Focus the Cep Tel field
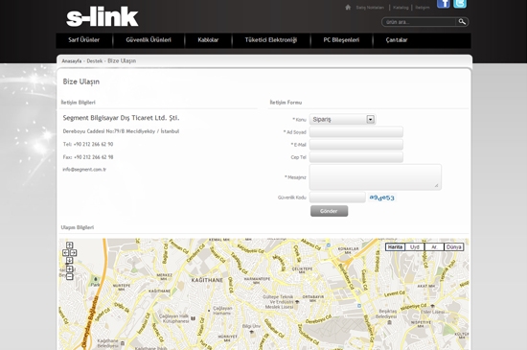 (x=355, y=157)
